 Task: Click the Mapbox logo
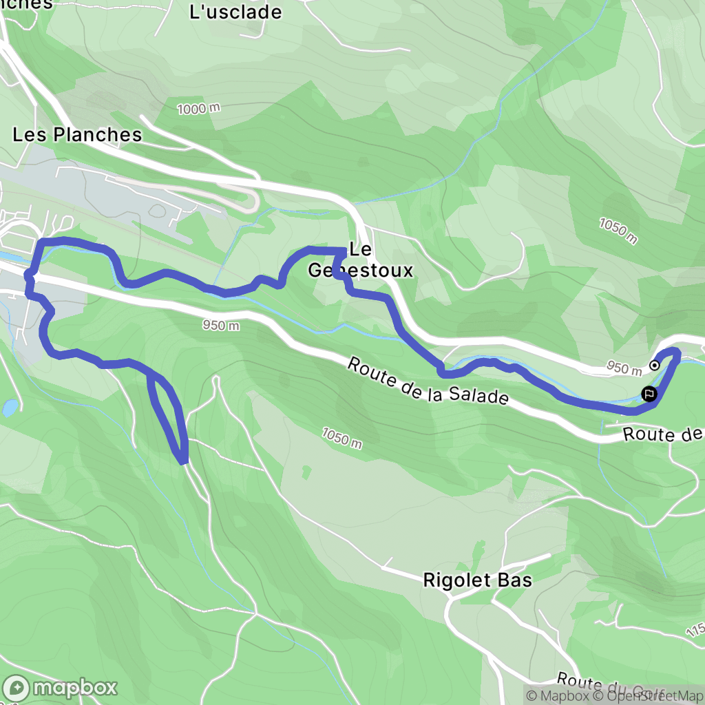(x=59, y=688)
